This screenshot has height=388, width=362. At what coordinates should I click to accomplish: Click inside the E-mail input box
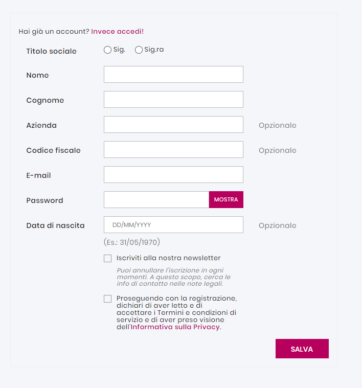[173, 175]
